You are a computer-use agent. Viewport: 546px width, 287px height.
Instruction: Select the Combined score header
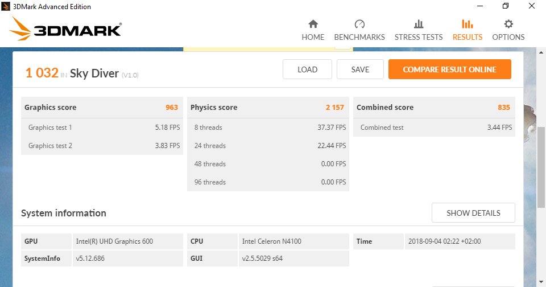point(434,107)
